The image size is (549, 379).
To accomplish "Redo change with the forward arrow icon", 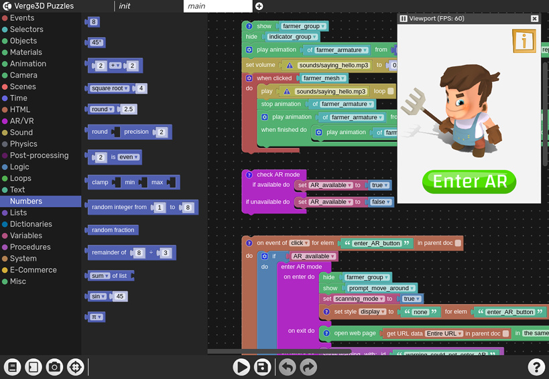I will pos(308,367).
